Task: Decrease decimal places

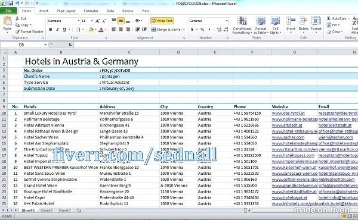Action: 226,29
